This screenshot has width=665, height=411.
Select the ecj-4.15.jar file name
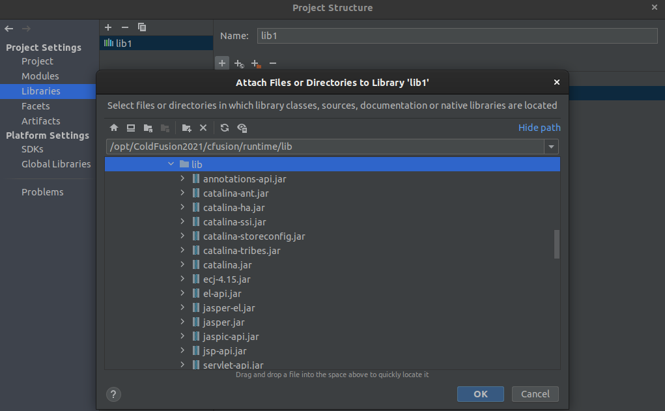227,279
